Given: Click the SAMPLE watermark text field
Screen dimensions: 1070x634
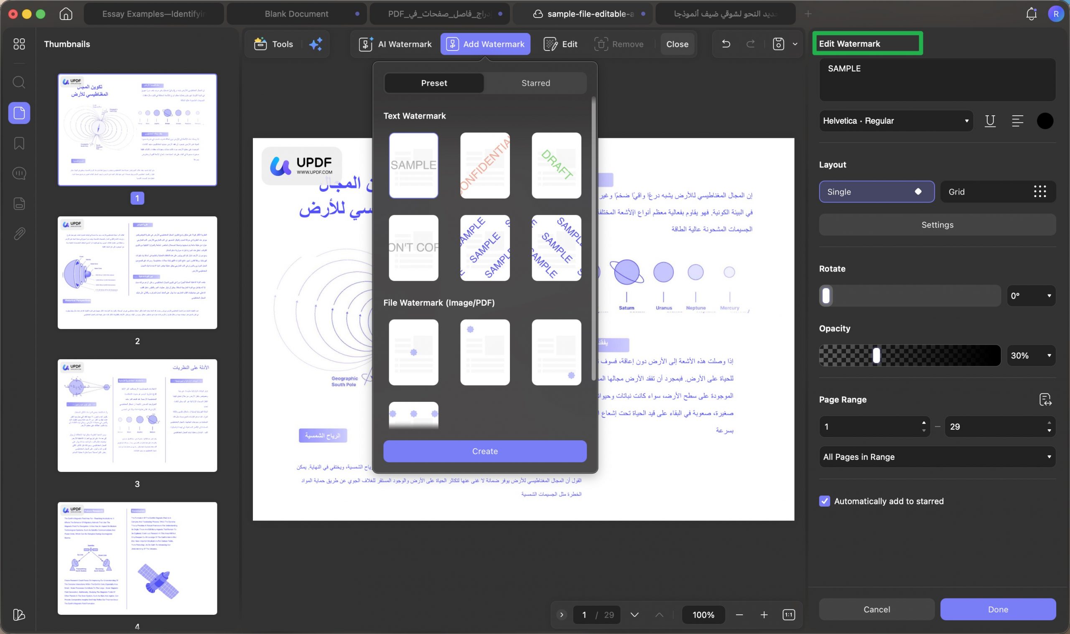Looking at the screenshot, I should point(938,79).
